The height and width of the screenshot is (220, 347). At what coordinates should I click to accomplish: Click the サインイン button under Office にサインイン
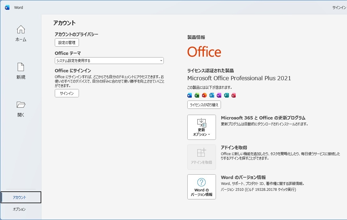click(67, 93)
